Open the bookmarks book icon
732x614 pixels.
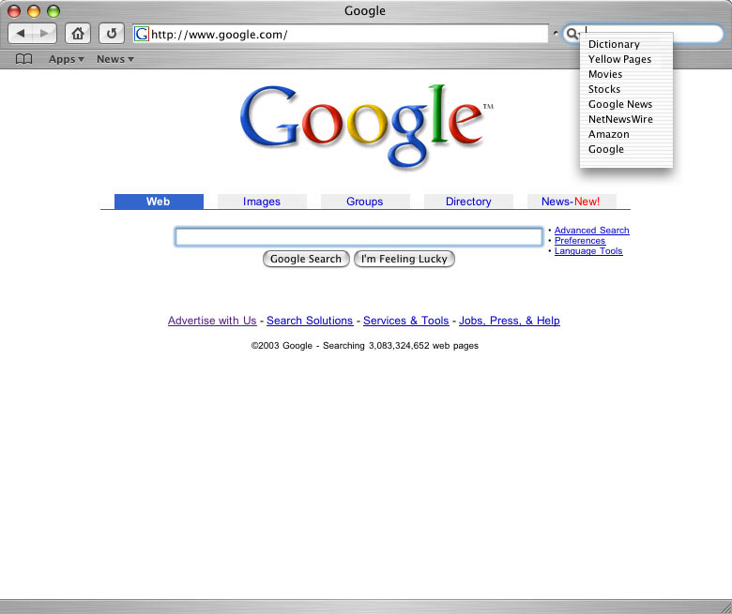click(24, 59)
